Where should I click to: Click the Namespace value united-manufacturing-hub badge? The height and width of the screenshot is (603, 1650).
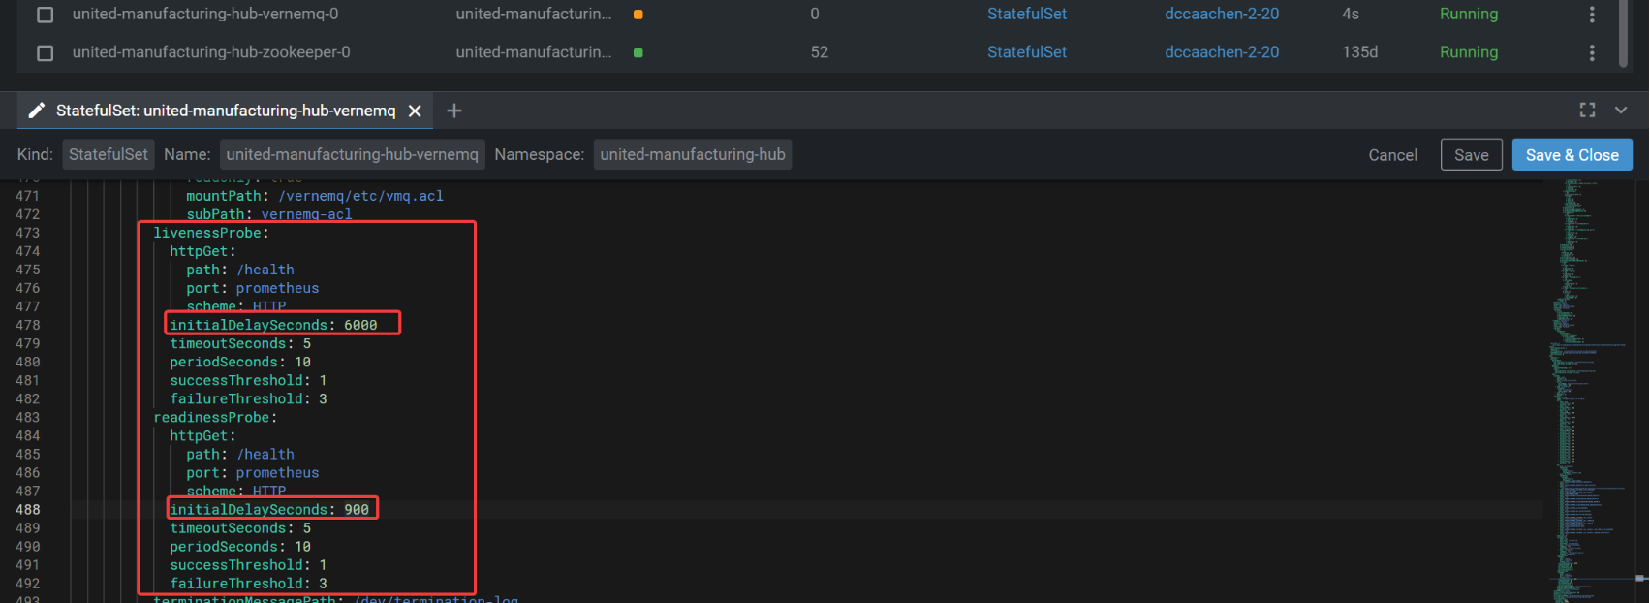(x=693, y=154)
